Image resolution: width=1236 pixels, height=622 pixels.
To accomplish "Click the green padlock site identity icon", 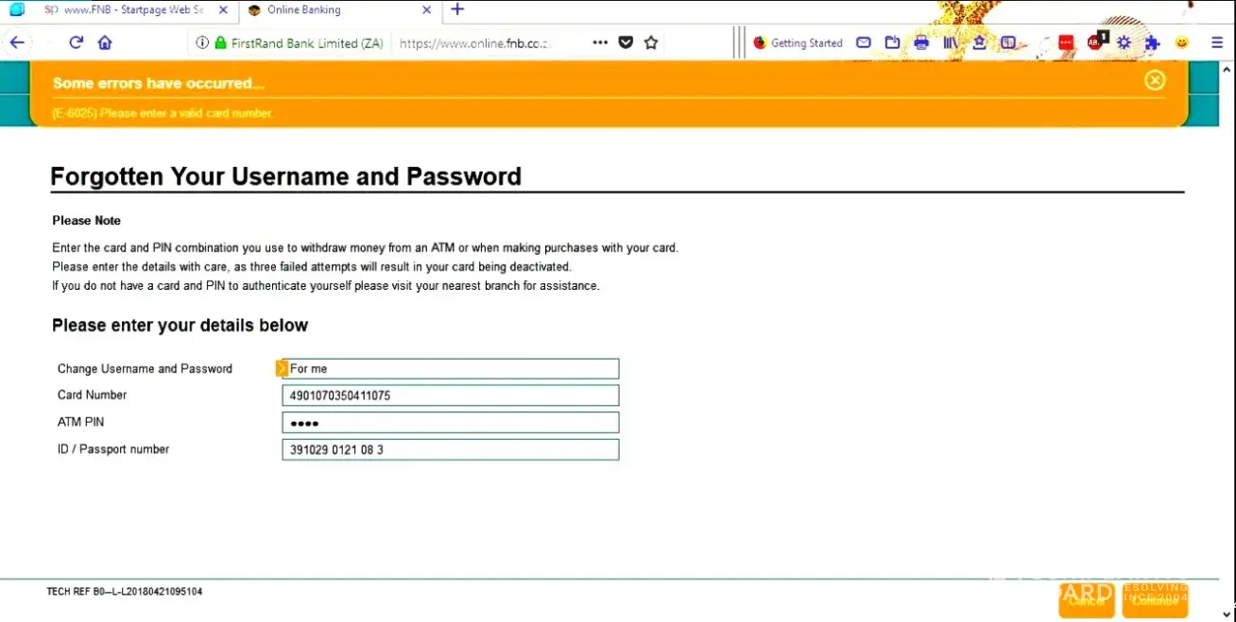I will coord(221,42).
